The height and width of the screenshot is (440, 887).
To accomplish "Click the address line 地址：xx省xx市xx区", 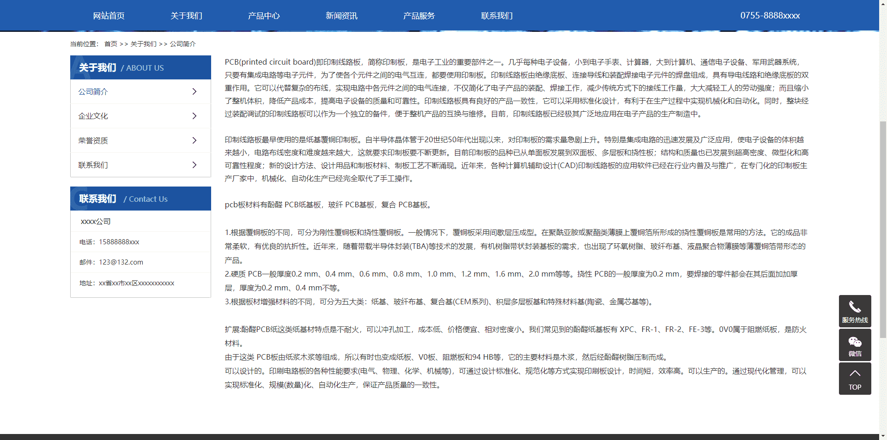I will (127, 283).
